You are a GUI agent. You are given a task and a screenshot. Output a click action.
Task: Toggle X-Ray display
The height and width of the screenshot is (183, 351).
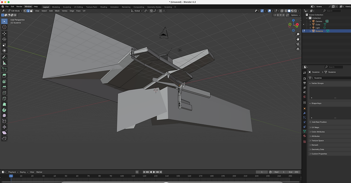pyautogui.click(x=282, y=11)
